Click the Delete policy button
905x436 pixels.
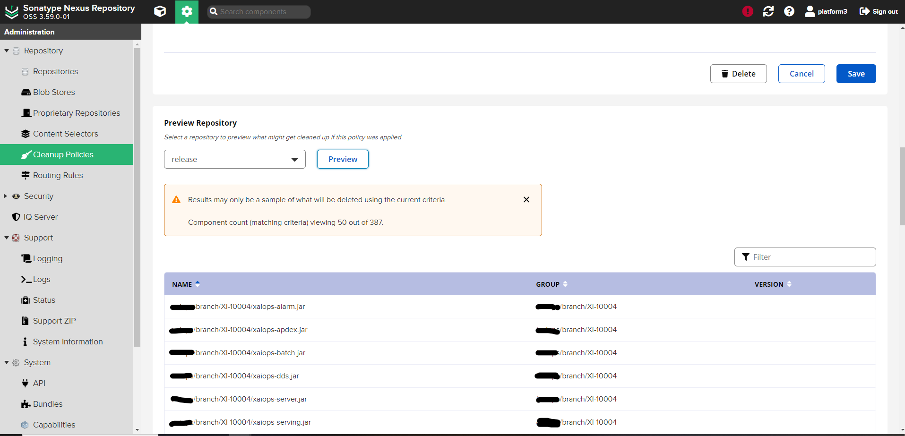(738, 74)
